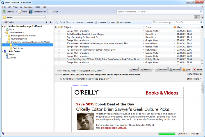Open the tab bar search engine dropdown
This screenshot has width=205, height=137.
197,17
